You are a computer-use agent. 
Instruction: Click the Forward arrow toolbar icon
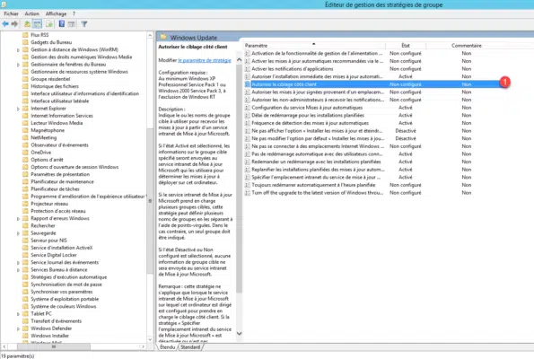coord(14,24)
